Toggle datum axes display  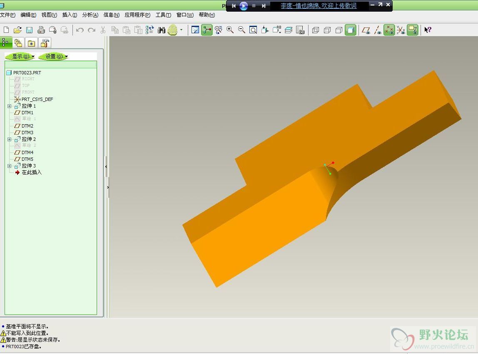point(377,30)
